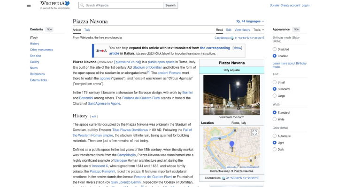
Task: Open the Bernini link in intro
Action: [x=187, y=93]
